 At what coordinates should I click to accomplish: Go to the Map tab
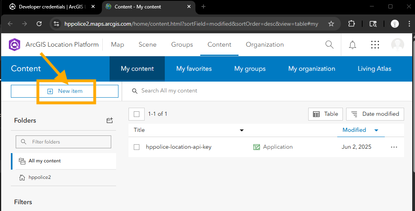(118, 45)
